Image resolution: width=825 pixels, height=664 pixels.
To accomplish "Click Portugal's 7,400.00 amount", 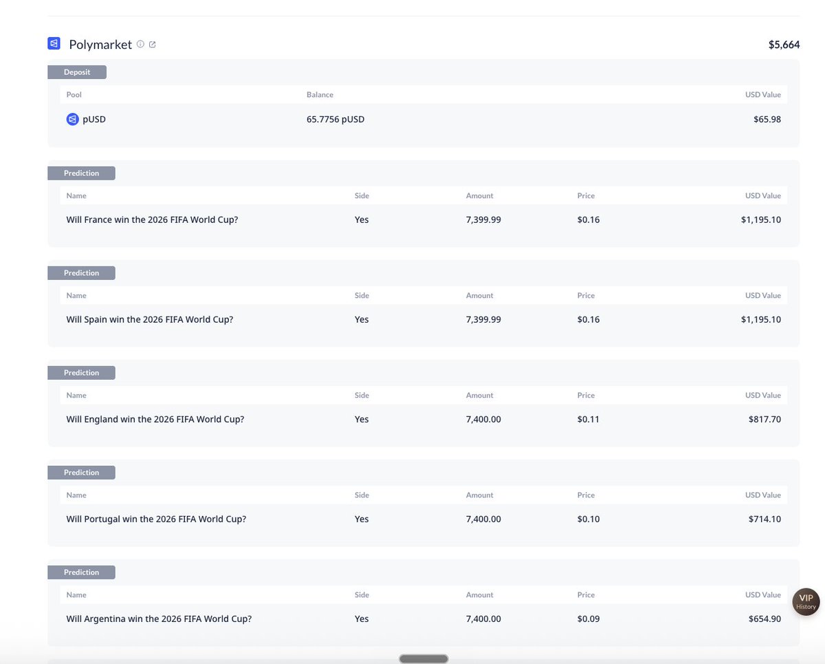I will click(x=483, y=519).
